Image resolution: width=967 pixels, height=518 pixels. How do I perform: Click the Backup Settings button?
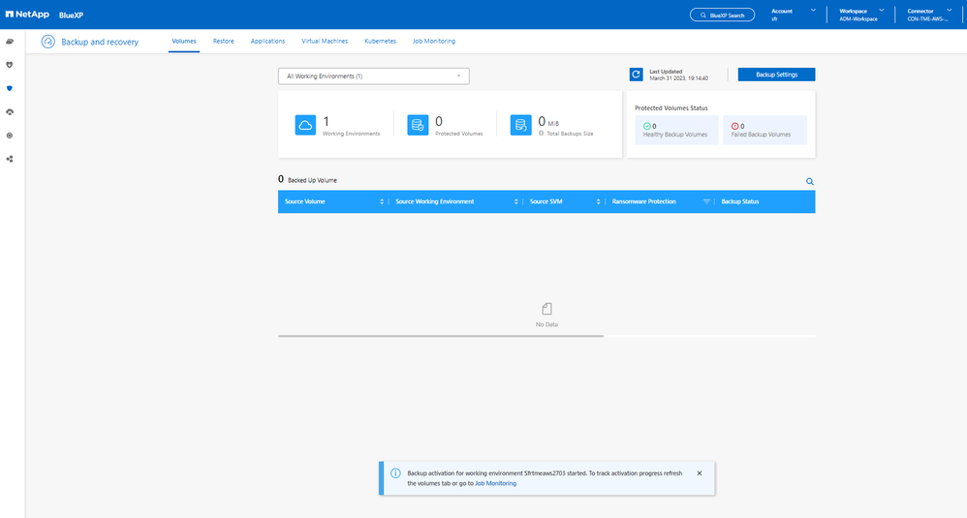pyautogui.click(x=776, y=75)
